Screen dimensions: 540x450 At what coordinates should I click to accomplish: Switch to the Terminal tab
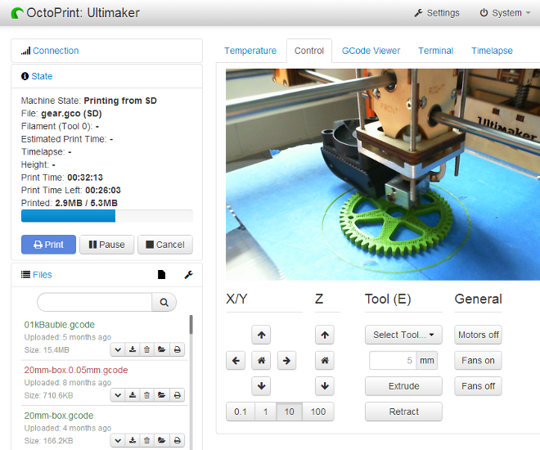coord(435,51)
